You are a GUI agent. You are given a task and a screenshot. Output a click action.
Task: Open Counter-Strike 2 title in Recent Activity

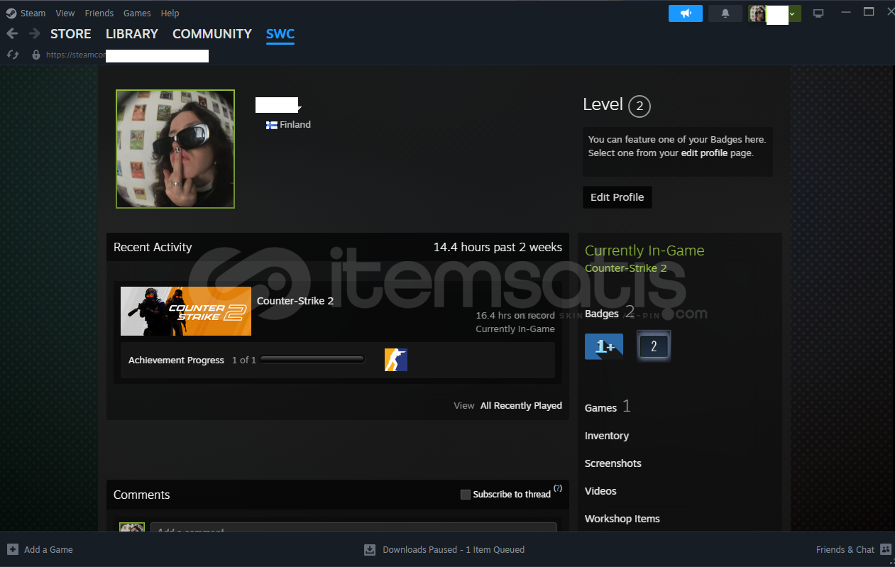pyautogui.click(x=295, y=301)
